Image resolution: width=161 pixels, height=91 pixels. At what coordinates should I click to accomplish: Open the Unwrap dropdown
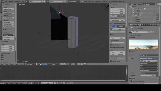click(8, 35)
